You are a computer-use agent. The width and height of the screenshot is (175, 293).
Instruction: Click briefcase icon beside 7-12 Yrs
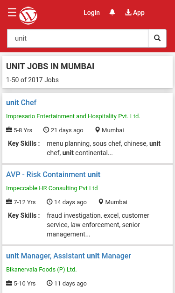coord(9,201)
